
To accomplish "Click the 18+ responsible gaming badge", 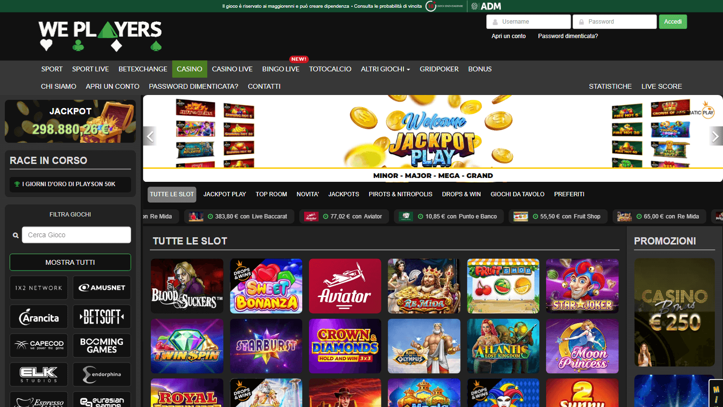I will click(x=431, y=6).
